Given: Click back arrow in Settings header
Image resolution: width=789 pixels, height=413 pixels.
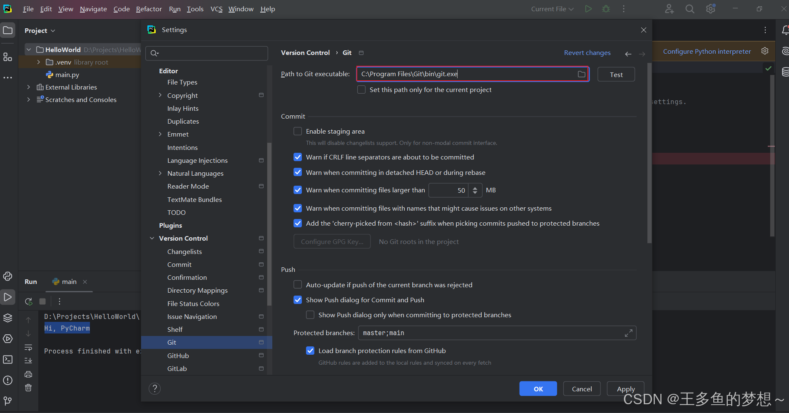Looking at the screenshot, I should click(628, 54).
